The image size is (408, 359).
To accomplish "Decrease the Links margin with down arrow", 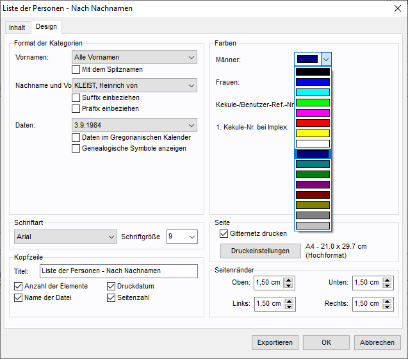I will click(x=289, y=306).
